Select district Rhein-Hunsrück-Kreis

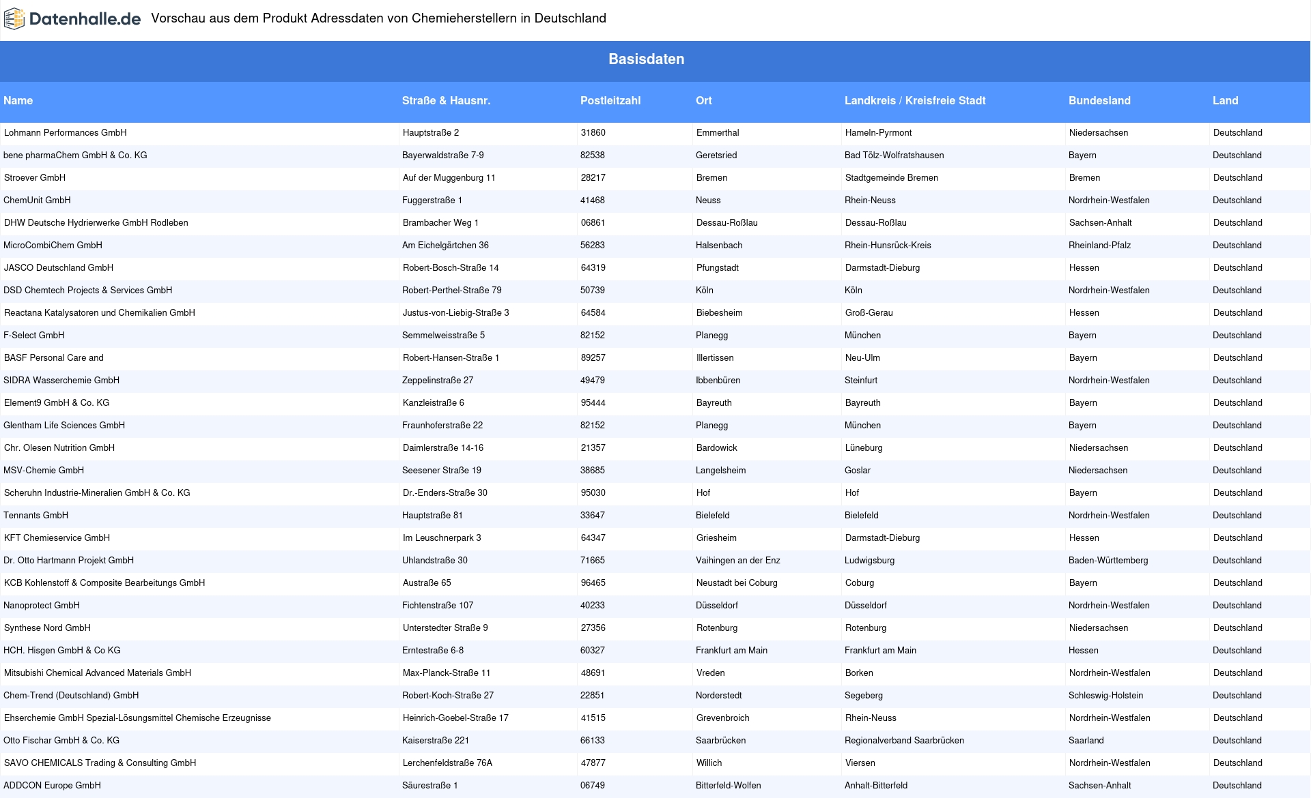click(x=888, y=246)
